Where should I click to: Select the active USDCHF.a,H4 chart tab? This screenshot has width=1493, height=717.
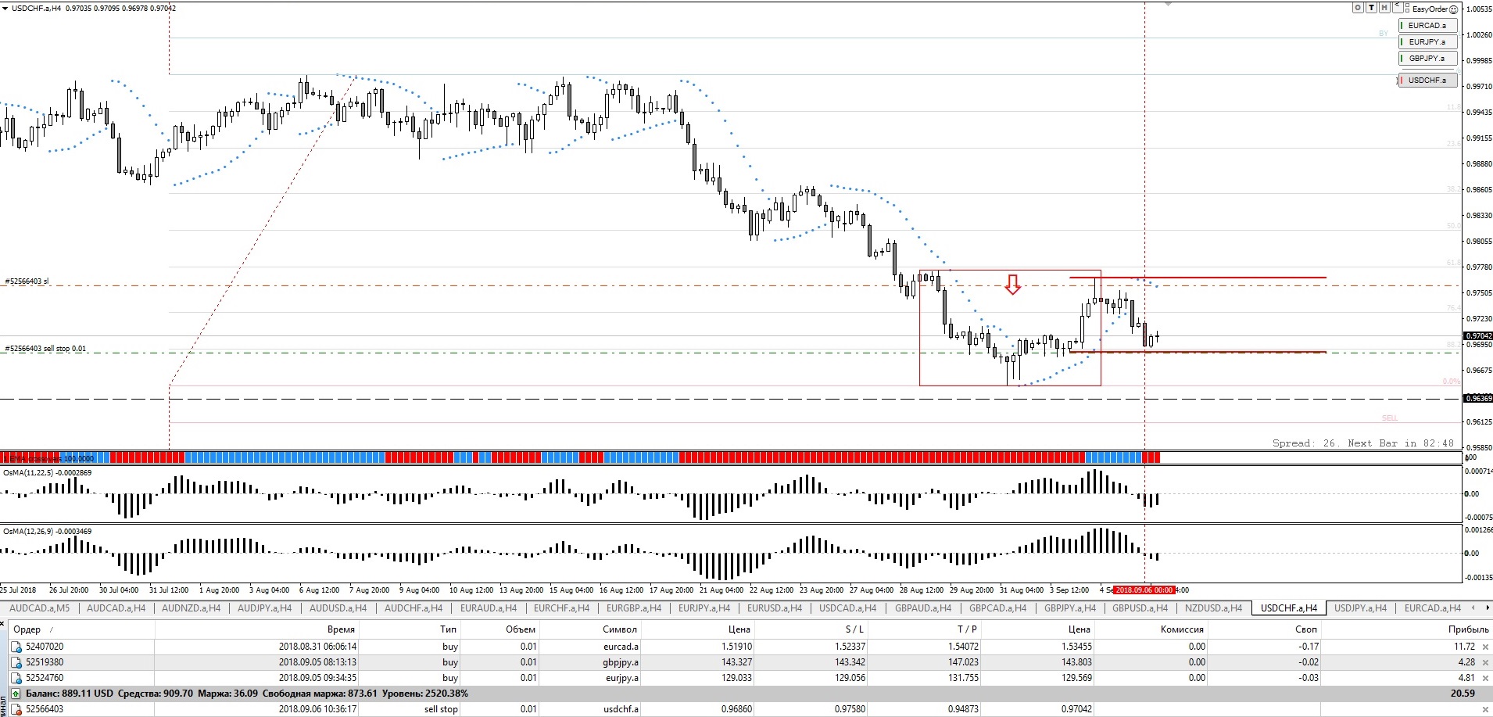1289,608
